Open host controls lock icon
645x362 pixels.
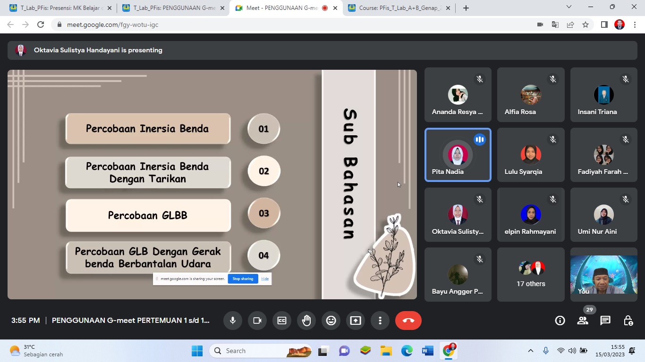(x=628, y=321)
